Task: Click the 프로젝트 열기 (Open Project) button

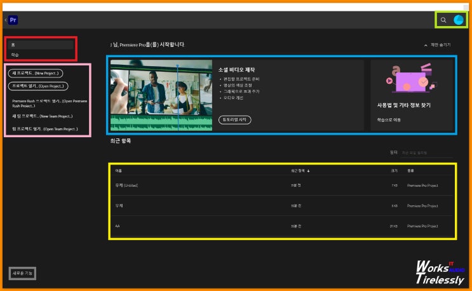Action: (x=38, y=86)
